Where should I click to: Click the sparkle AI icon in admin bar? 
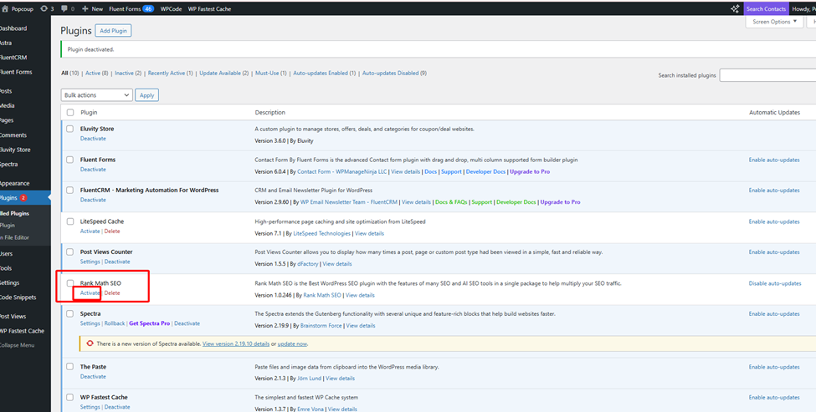(735, 9)
